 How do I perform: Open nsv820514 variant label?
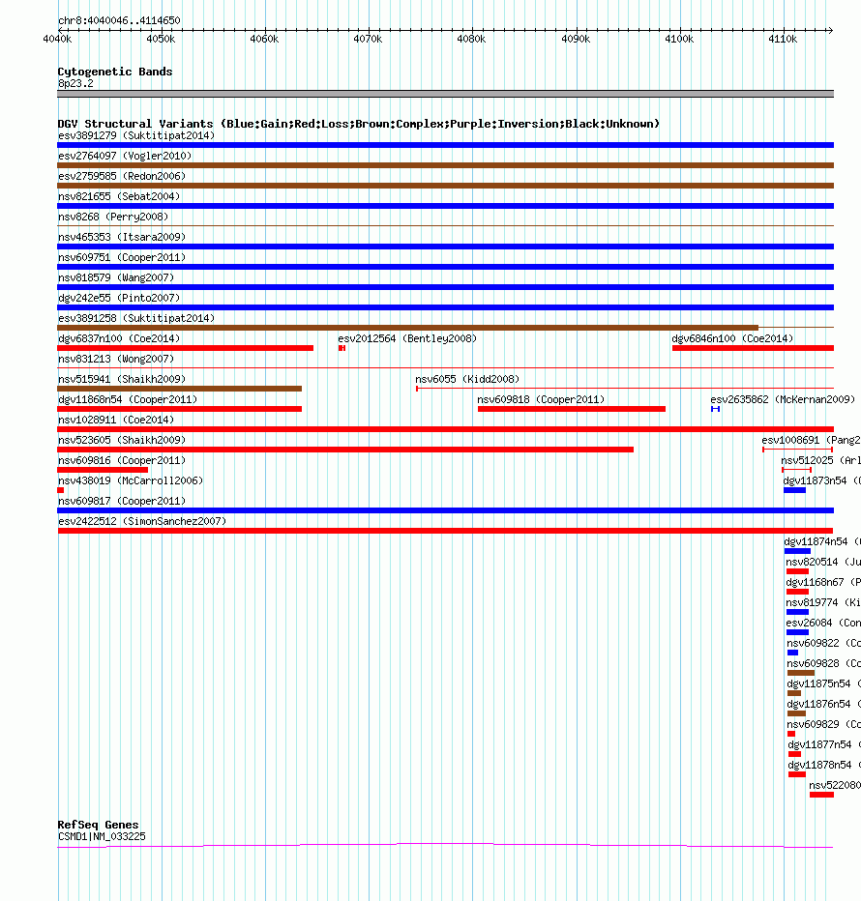(x=823, y=562)
